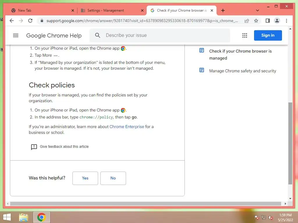Image resolution: width=298 pixels, height=223 pixels.
Task: Click the scroll right arrow
Action: (x=285, y=204)
